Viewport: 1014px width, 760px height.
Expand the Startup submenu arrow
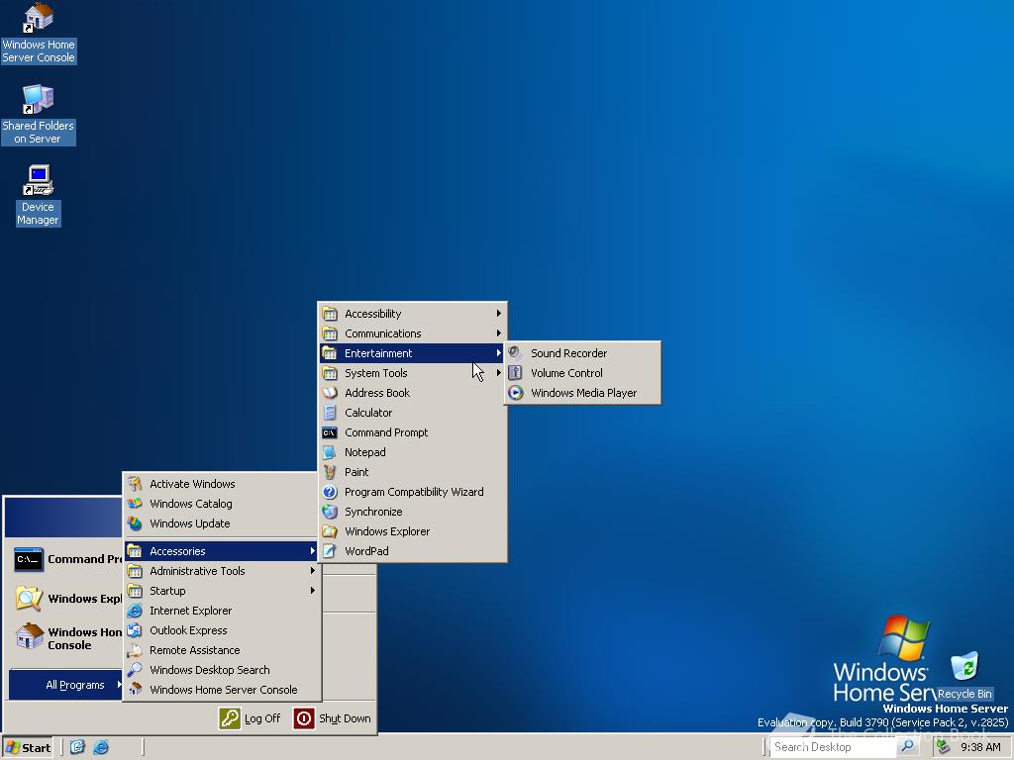tap(312, 591)
